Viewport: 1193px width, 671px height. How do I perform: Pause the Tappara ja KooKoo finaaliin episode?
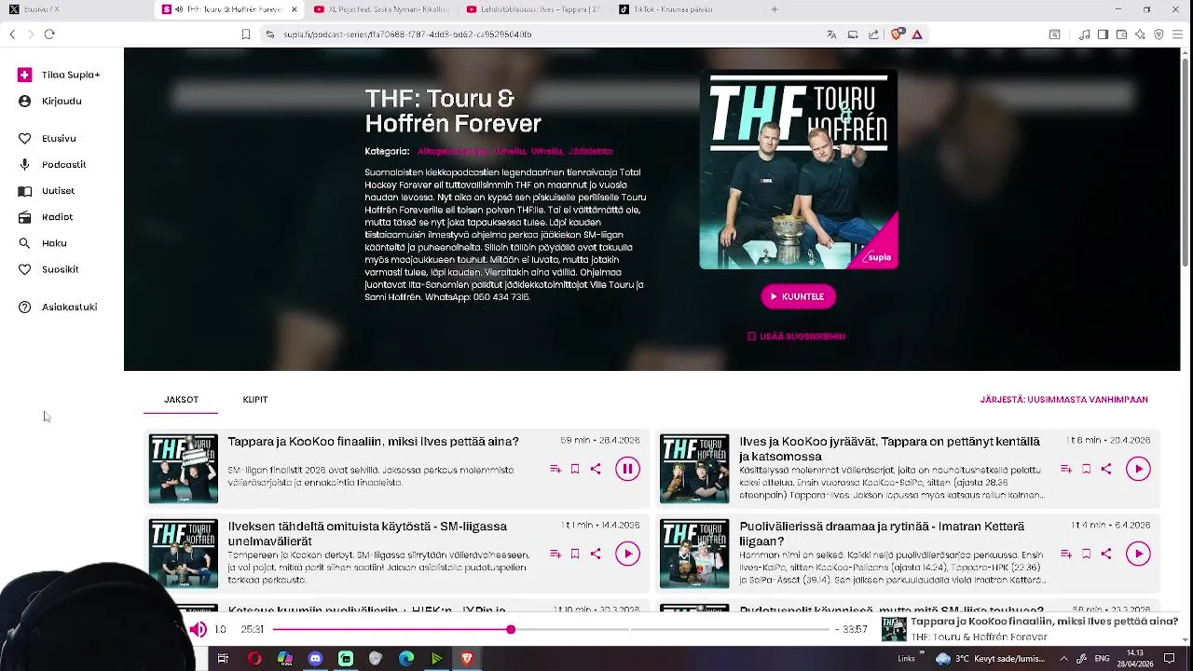(x=627, y=469)
